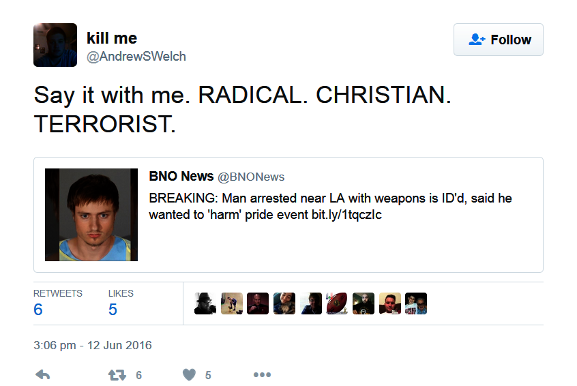Like the tweet with the heart icon
Image resolution: width=577 pixels, height=386 pixels.
pyautogui.click(x=190, y=374)
